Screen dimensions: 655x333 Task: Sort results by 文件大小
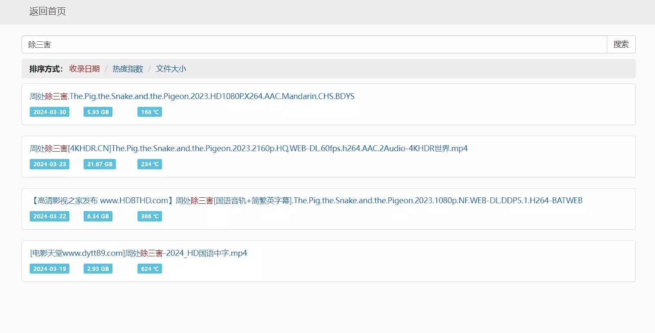tap(171, 69)
